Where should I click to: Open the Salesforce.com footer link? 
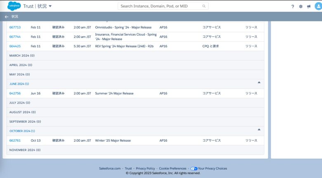[x=110, y=169]
